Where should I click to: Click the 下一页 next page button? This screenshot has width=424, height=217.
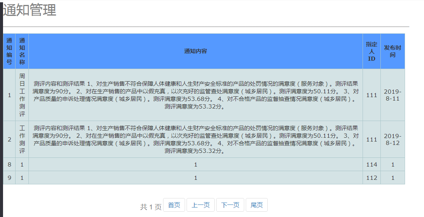(x=230, y=205)
